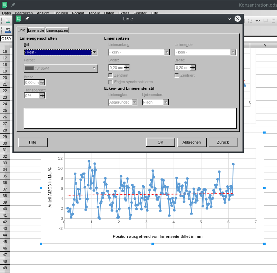
Task: Click the pin icon in the main window title bar
Action: [13, 5]
